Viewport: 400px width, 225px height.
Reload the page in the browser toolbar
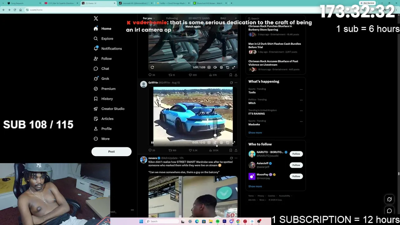coord(15,10)
